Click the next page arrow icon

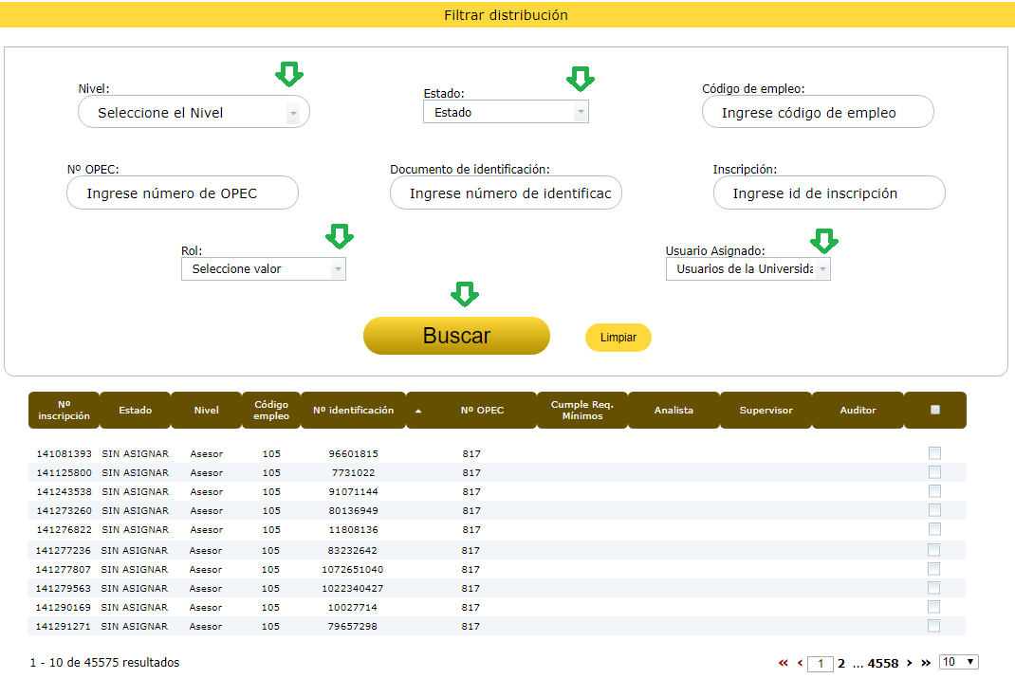coord(910,663)
